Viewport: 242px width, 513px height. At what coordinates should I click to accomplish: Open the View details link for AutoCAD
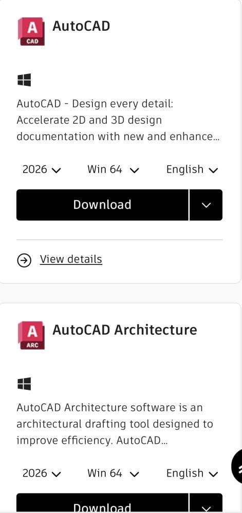(71, 259)
